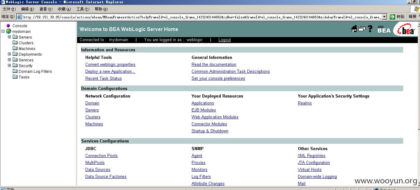This screenshot has height=190, width=420.
Task: Open console in new window icon
Action: click(x=362, y=29)
